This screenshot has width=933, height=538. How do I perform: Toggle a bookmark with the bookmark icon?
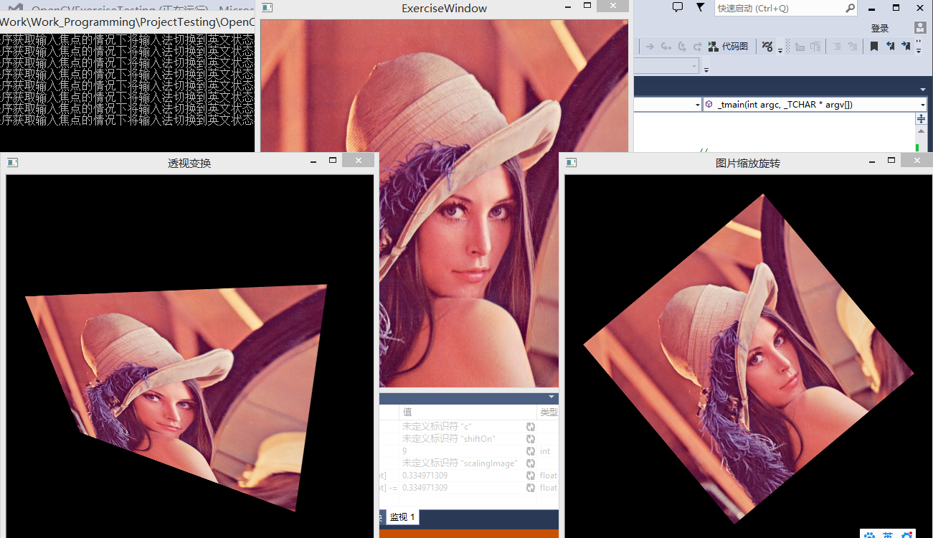(x=874, y=47)
